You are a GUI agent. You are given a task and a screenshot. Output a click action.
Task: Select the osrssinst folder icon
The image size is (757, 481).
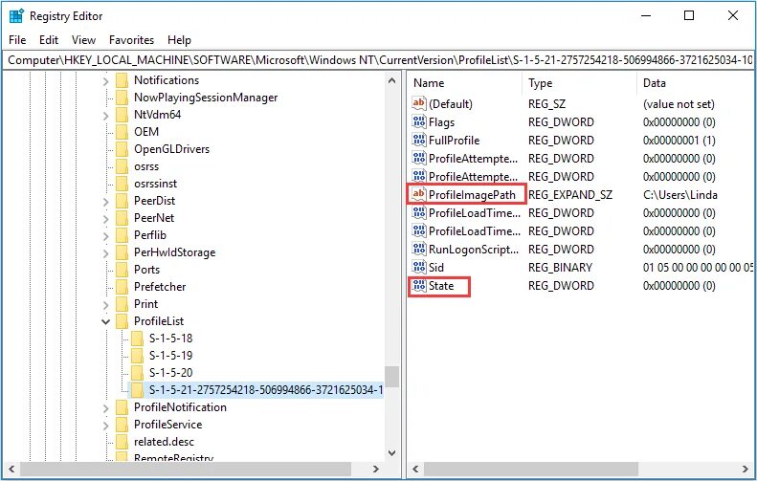[122, 184]
